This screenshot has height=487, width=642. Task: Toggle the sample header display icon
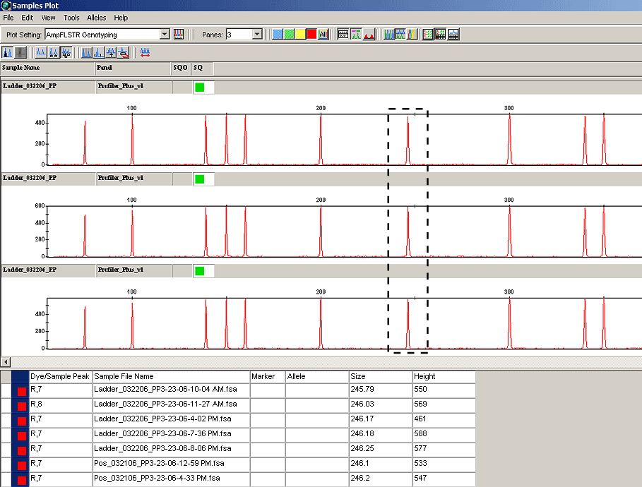343,35
